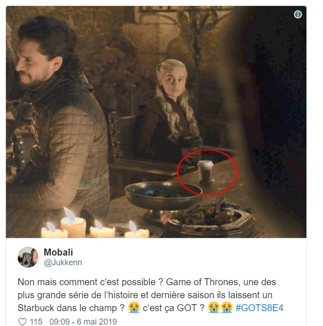Click the info icon on tweet image
This screenshot has width=323, height=326.
[x=298, y=14]
